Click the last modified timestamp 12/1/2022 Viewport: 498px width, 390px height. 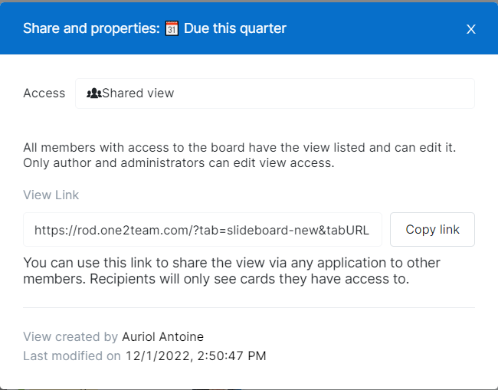click(x=195, y=356)
